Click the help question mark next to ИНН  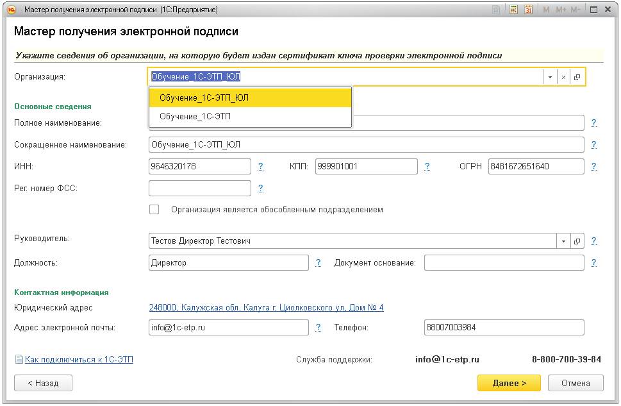point(261,166)
